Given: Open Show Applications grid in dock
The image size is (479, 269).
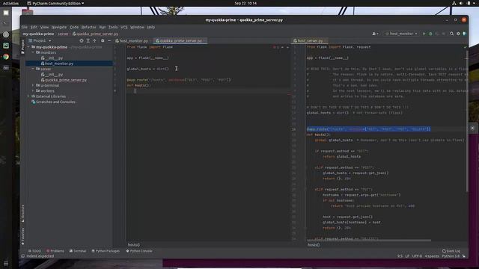Looking at the screenshot, I should (x=6, y=263).
